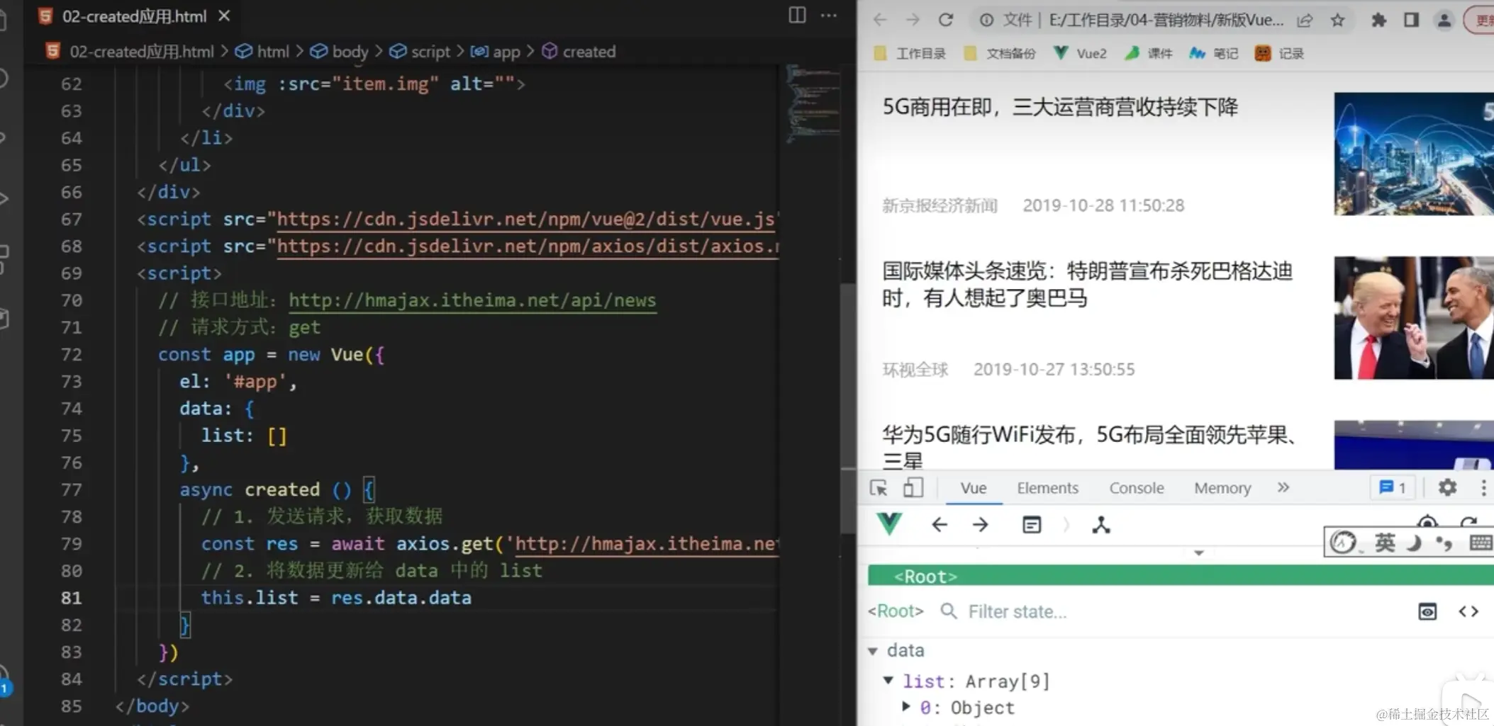Go forward in Vue devtools history
Viewport: 1494px width, 726px height.
[981, 525]
